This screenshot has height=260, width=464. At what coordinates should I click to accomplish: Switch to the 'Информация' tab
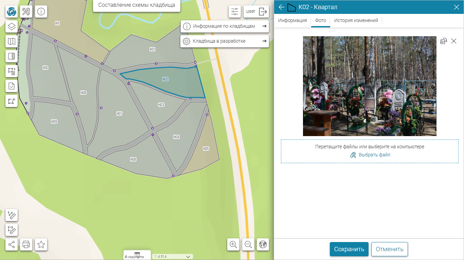[292, 21]
